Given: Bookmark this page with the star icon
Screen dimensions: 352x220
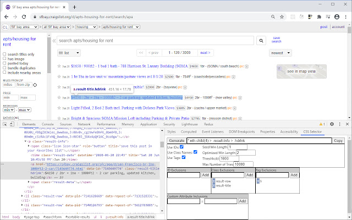Looking at the screenshot, I should 282,17.
